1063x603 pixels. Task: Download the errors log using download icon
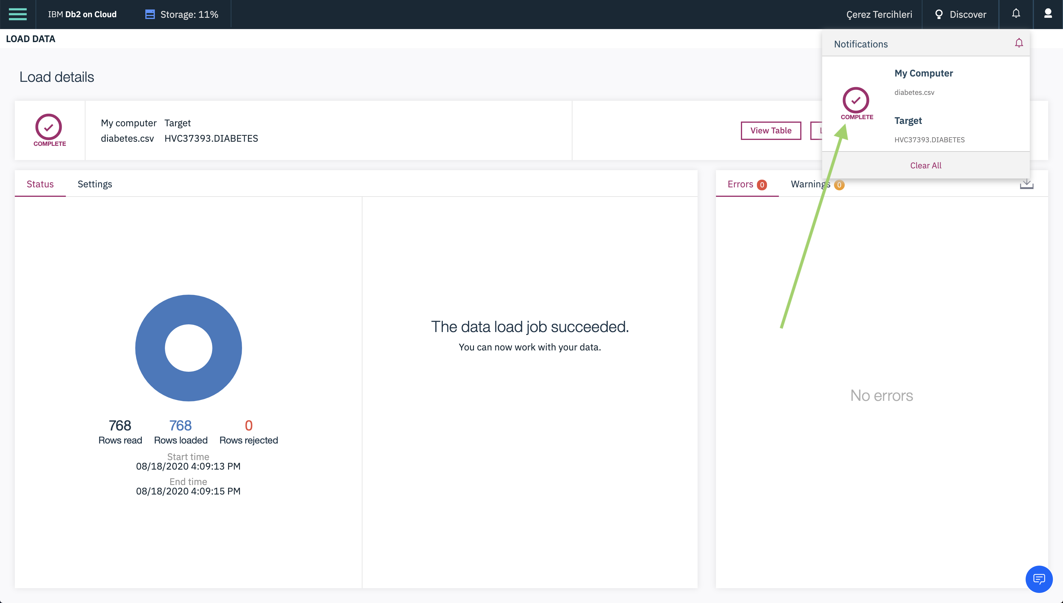point(1026,184)
